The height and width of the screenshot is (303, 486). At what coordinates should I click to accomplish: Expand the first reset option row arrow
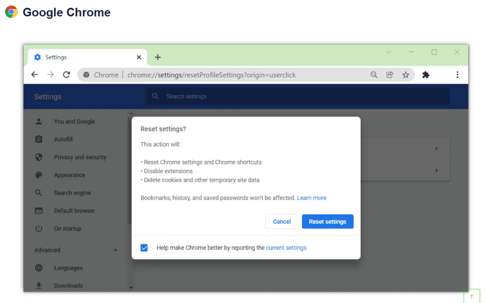click(x=437, y=149)
